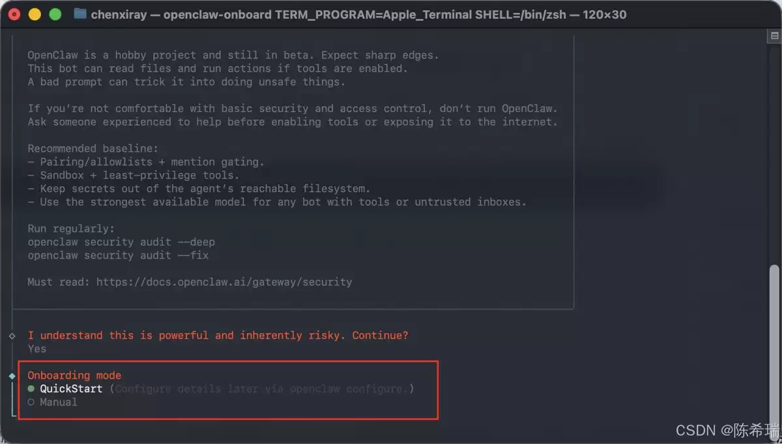Choose the Manual onboarding radio option
This screenshot has height=444, width=782.
click(52, 402)
